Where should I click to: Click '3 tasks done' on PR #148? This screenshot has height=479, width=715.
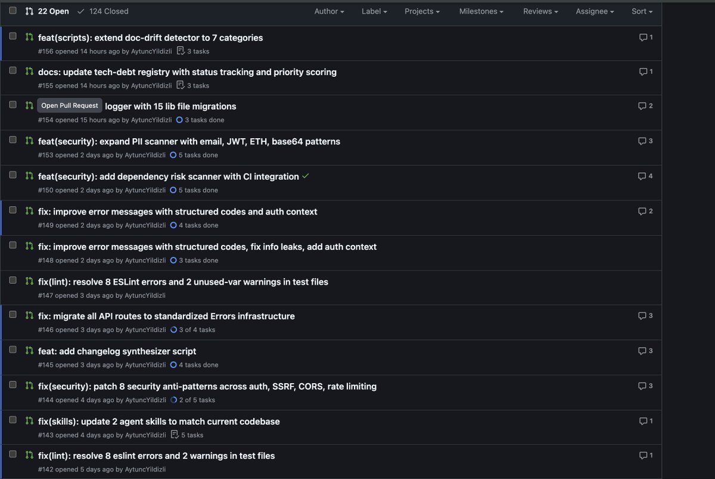click(198, 260)
